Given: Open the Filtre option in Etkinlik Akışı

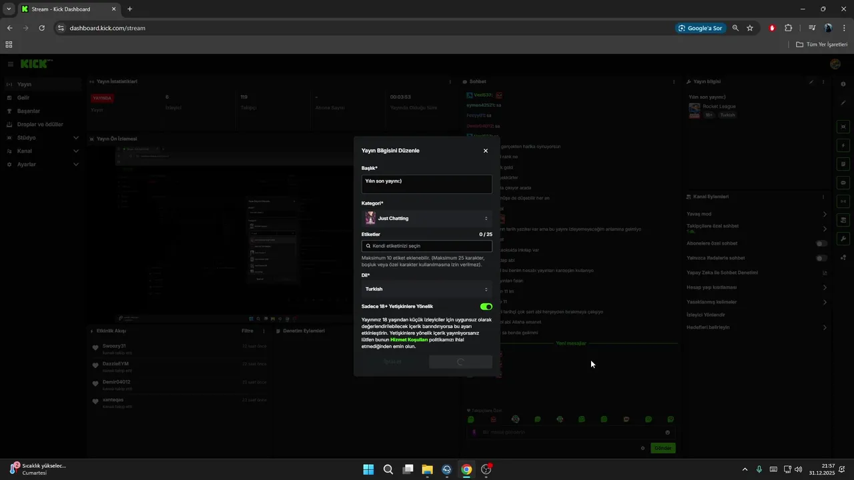Looking at the screenshot, I should point(248,331).
